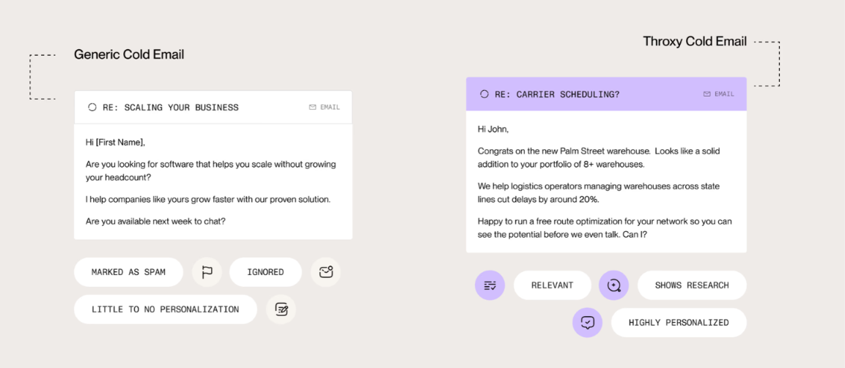Click the 'Are you looking for software' paragraph
This screenshot has width=845, height=368.
point(211,170)
